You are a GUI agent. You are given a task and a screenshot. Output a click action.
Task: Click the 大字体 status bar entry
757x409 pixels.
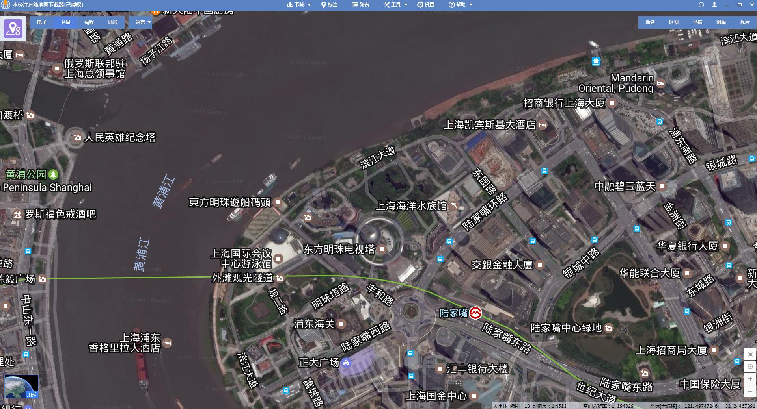click(x=500, y=406)
